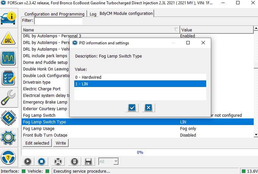
Task: Select the Front Bulb Turn Outage row
Action: 138,135
